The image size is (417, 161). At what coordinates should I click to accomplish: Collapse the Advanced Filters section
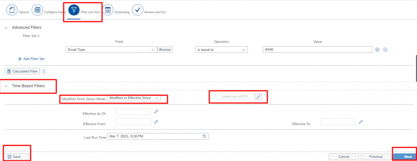coord(6,28)
